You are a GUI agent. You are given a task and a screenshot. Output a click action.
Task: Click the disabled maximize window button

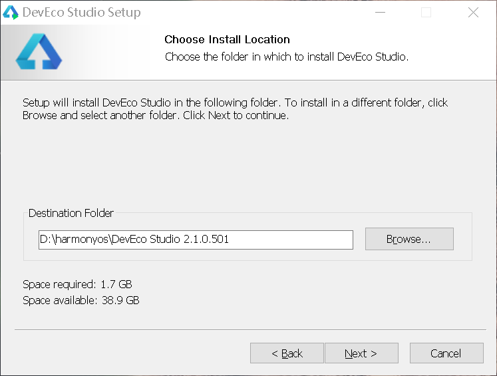pos(426,13)
